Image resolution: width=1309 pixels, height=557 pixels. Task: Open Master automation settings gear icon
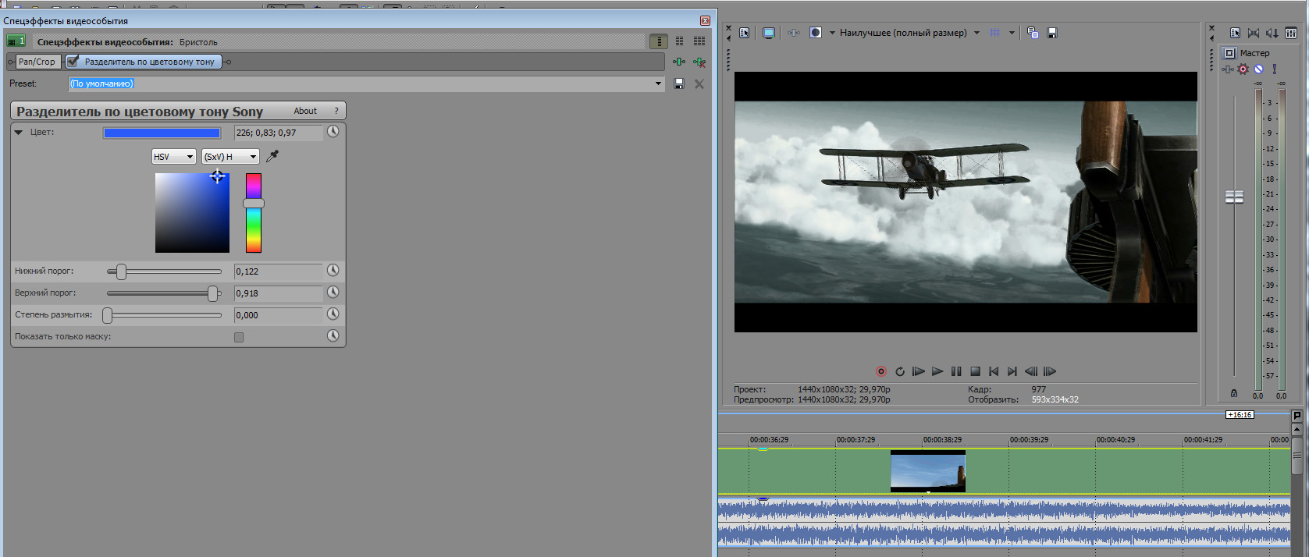coord(1243,69)
